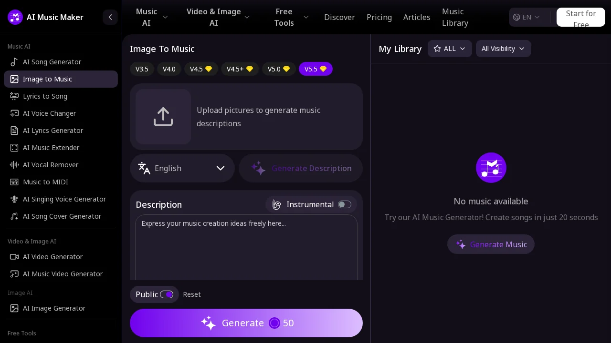The width and height of the screenshot is (611, 343).
Task: Open the Music to MIDI tool
Action: 45,182
